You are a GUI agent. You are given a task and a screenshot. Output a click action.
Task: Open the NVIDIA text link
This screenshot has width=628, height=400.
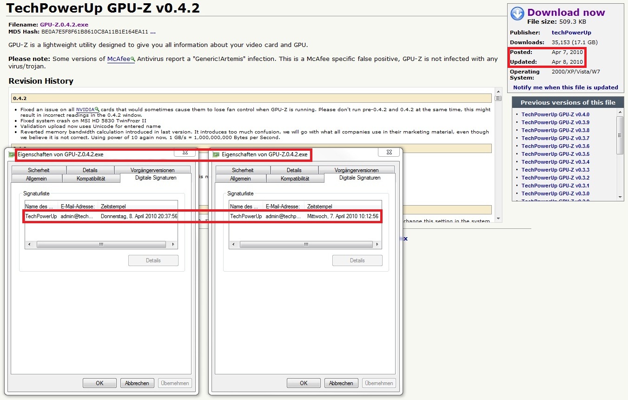tap(85, 110)
